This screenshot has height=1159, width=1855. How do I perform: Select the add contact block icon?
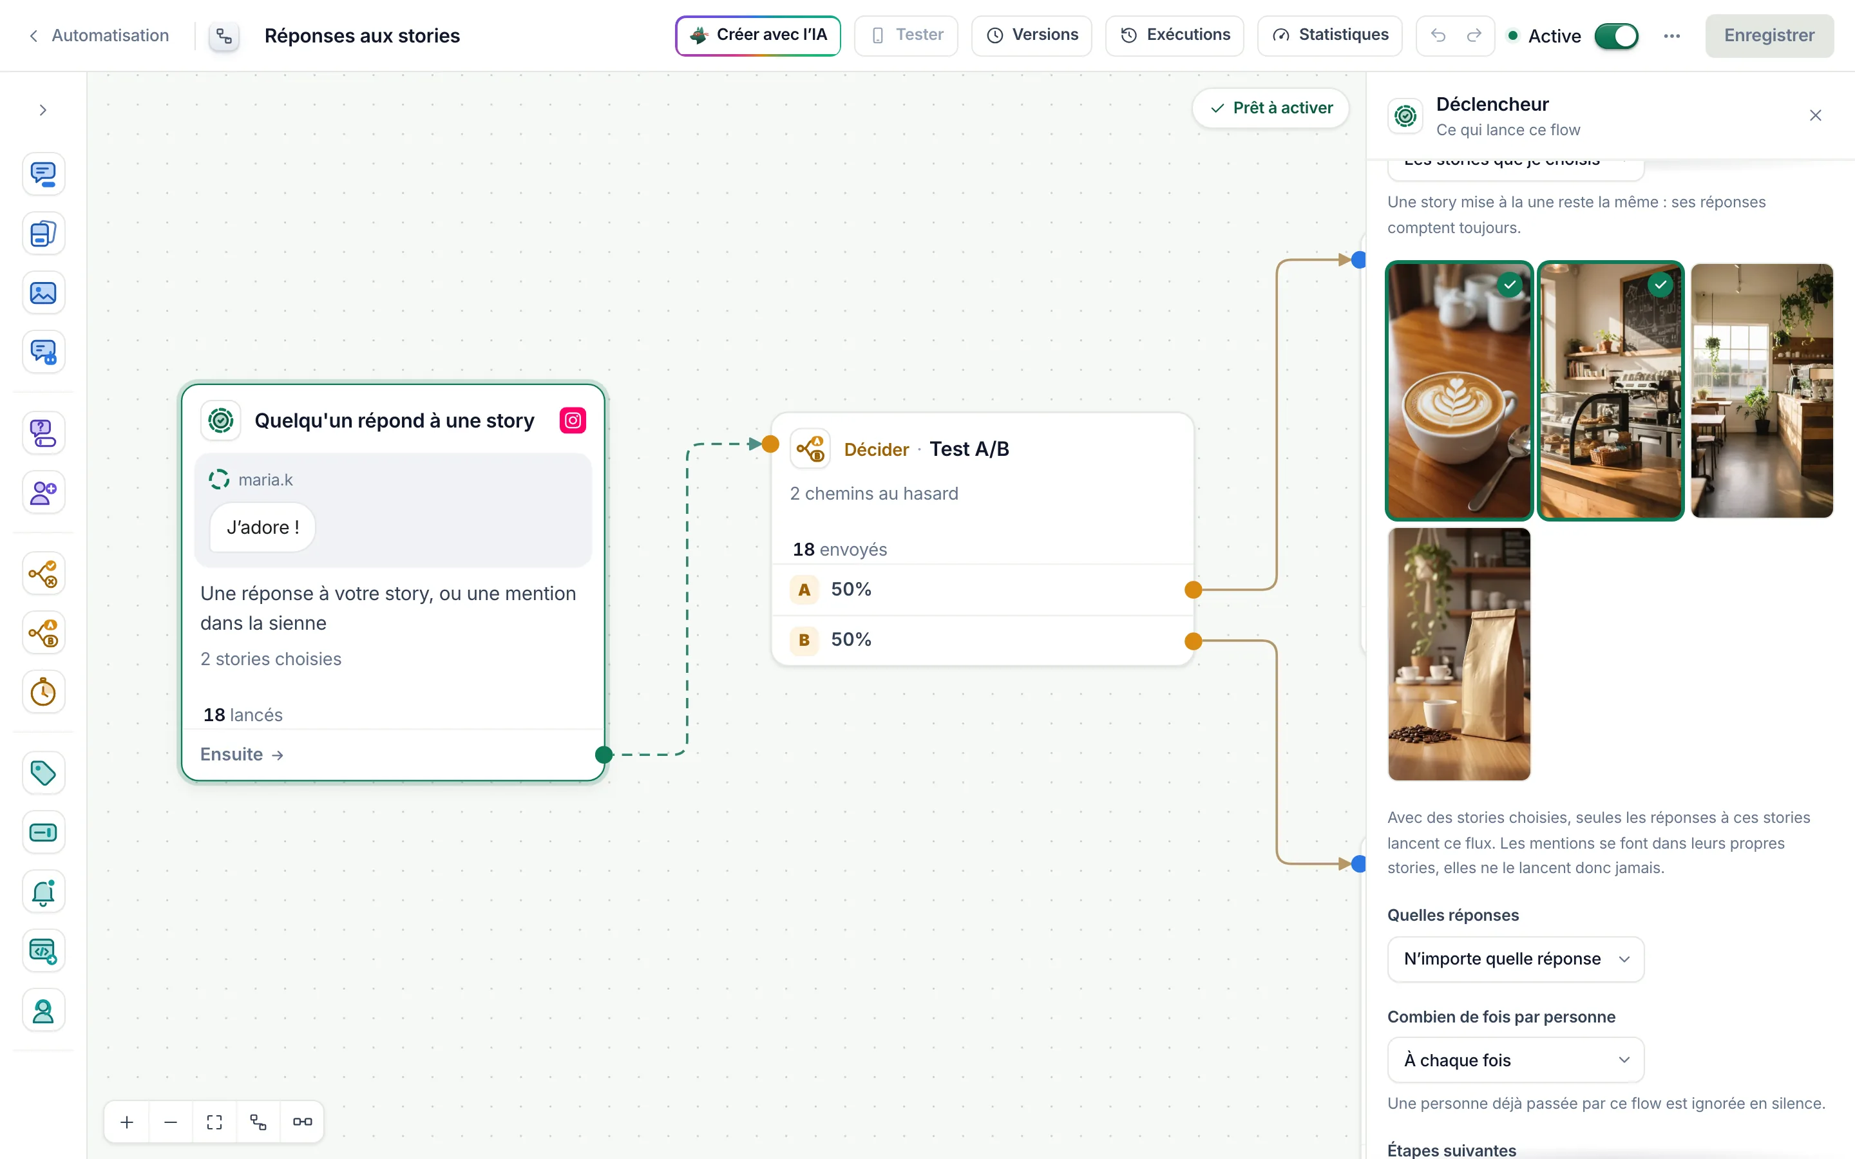(x=43, y=492)
